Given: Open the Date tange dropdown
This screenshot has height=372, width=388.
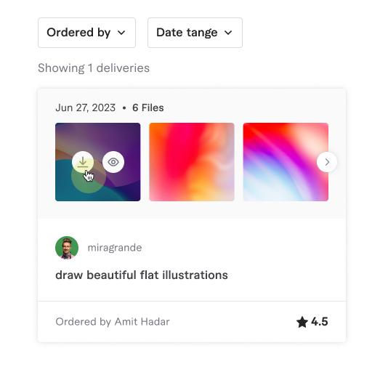Looking at the screenshot, I should (x=195, y=33).
